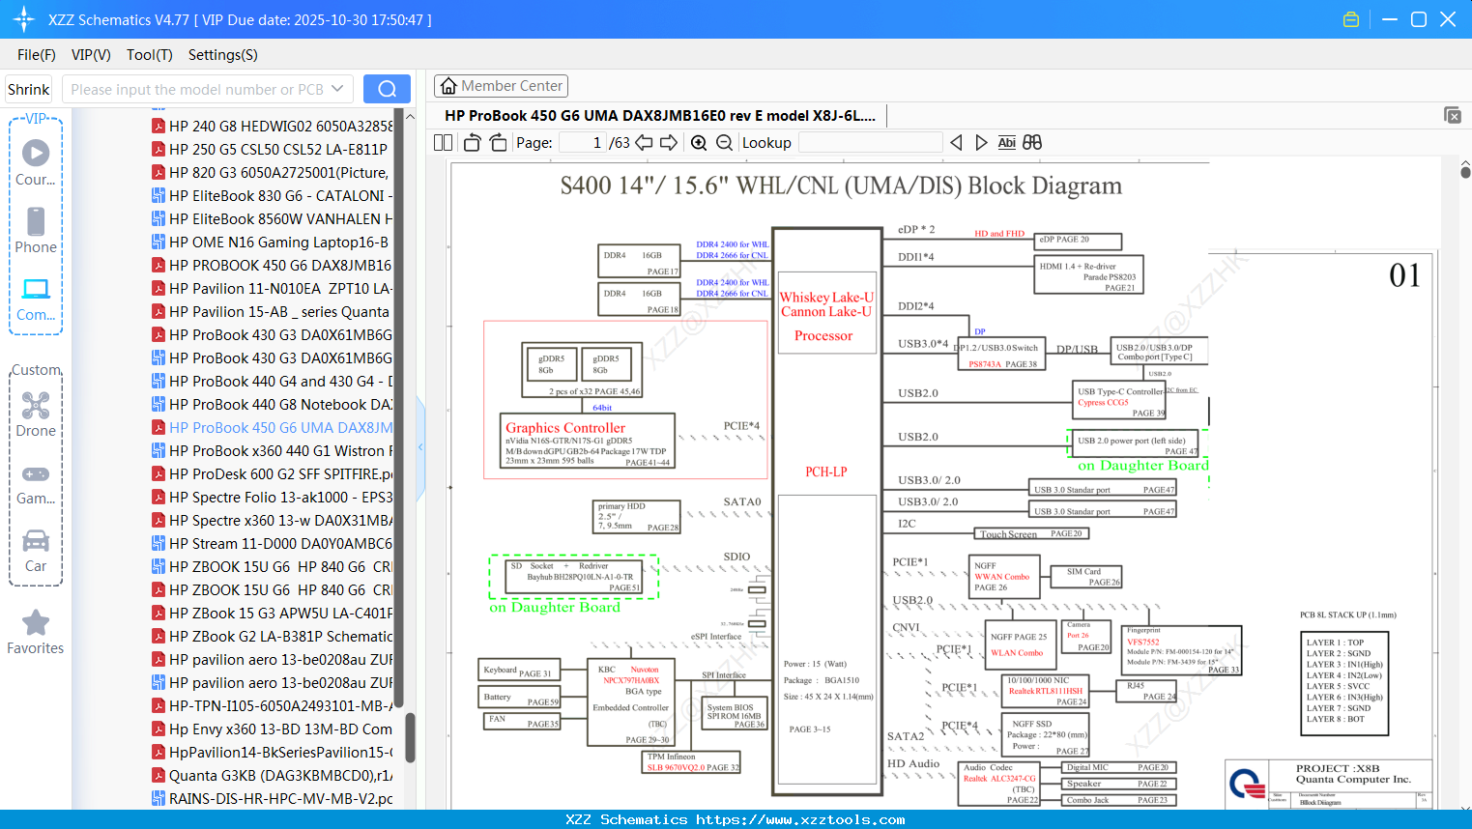The width and height of the screenshot is (1472, 829).
Task: Open HP ProBook 440 G8 Notebook file
Action: [x=272, y=404]
